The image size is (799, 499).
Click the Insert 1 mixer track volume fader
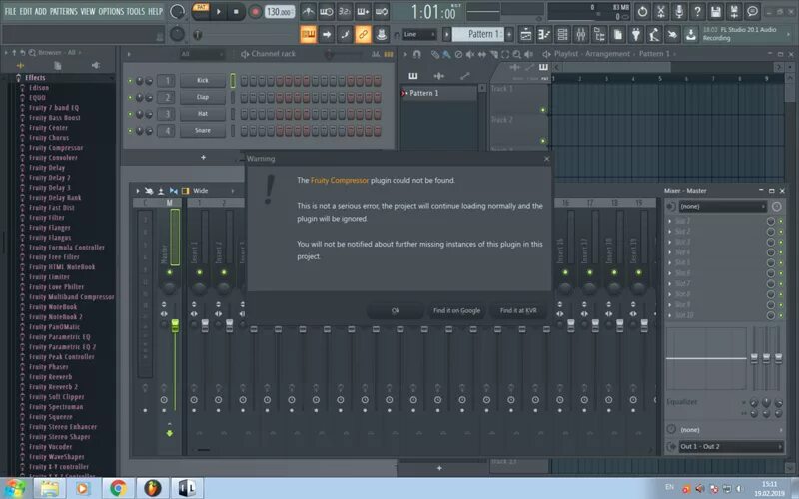point(205,326)
